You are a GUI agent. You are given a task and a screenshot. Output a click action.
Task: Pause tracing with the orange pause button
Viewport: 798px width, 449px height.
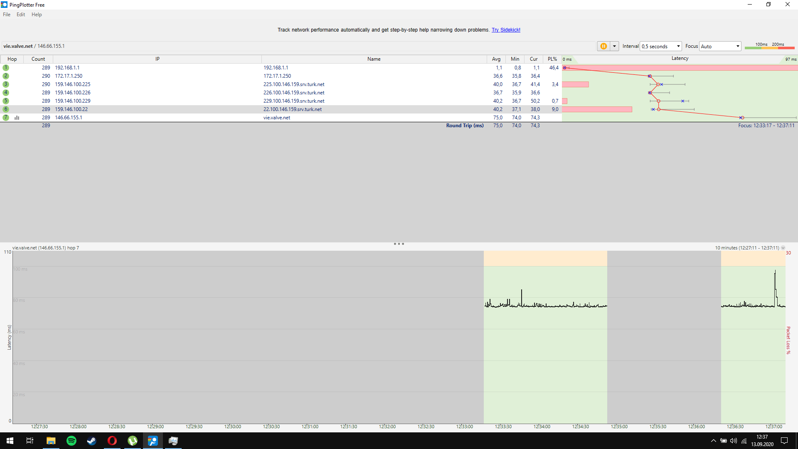click(x=603, y=46)
